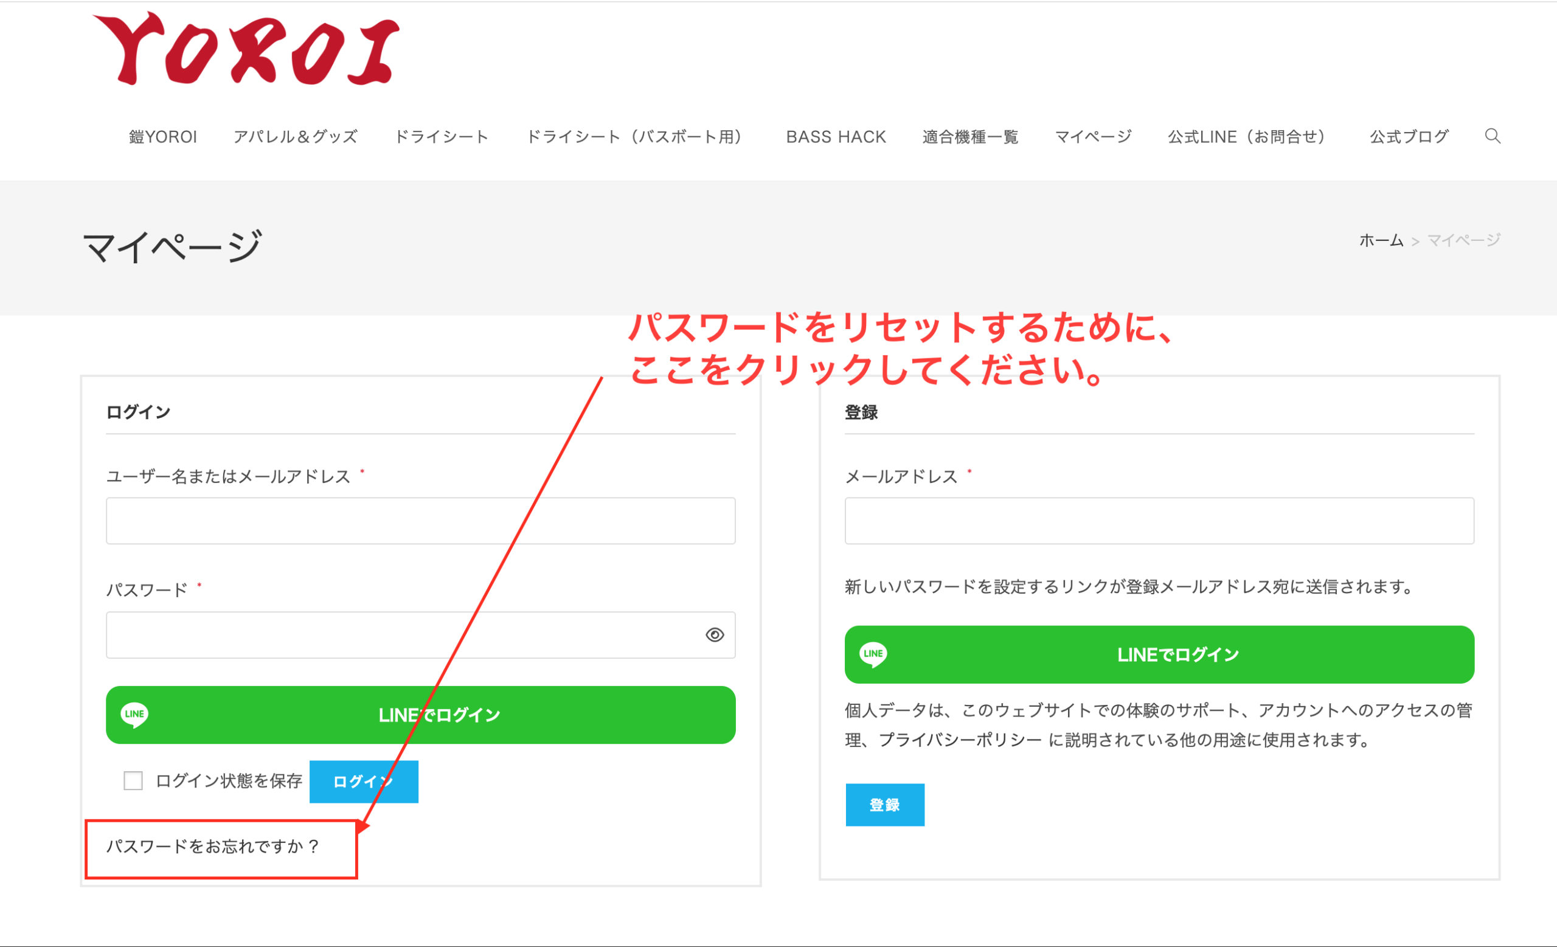Toggle password visibility eye icon

click(715, 635)
